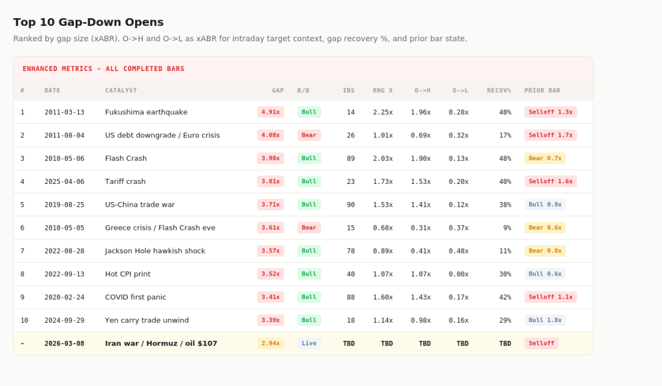
Task: Open the Hot CPI print catalyst
Action: click(x=127, y=274)
